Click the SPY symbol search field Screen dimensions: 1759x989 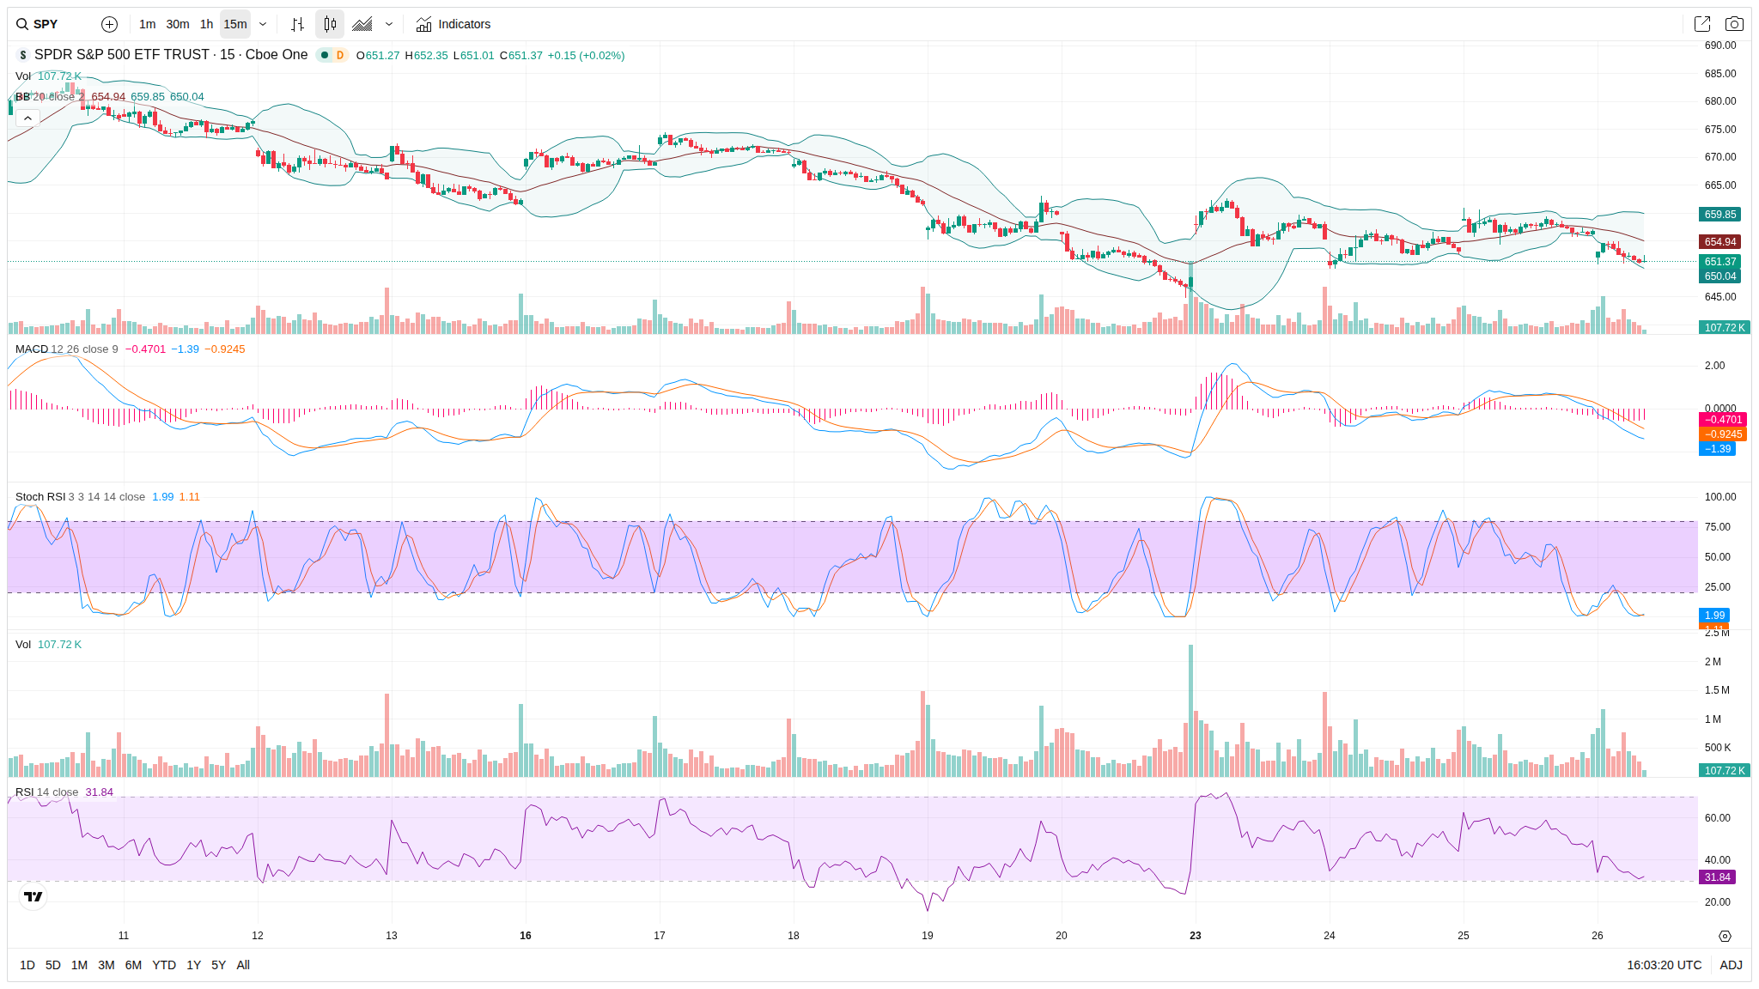pyautogui.click(x=47, y=24)
